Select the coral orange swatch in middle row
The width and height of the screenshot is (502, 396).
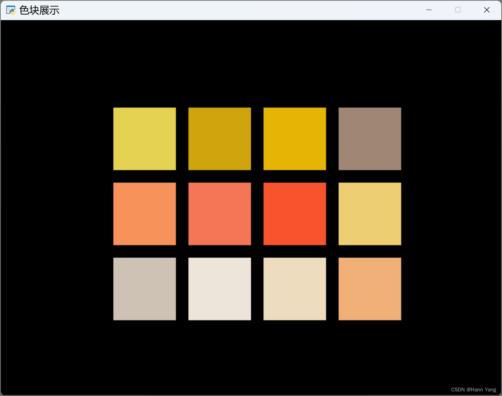[144, 214]
